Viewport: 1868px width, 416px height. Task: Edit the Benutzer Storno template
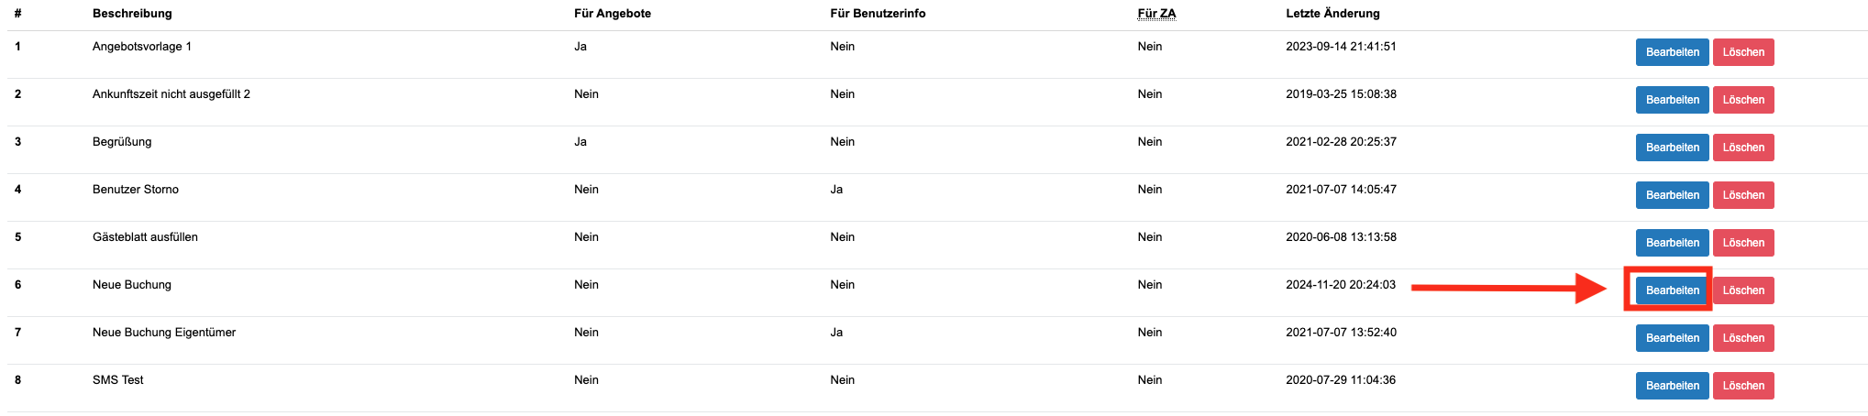coord(1671,195)
